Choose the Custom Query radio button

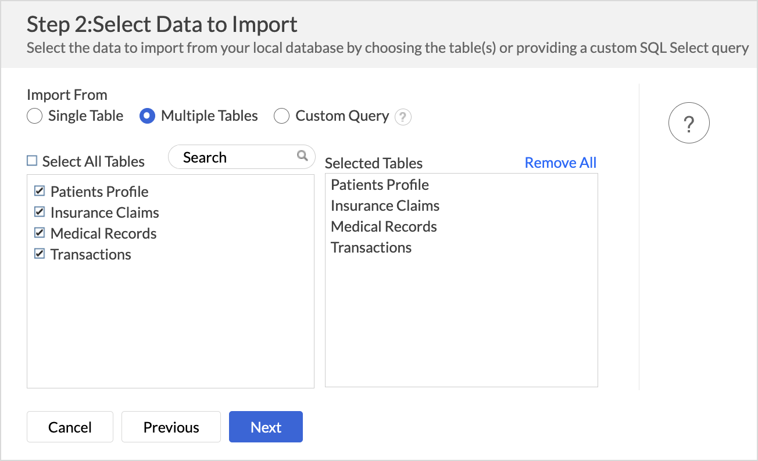click(x=281, y=116)
